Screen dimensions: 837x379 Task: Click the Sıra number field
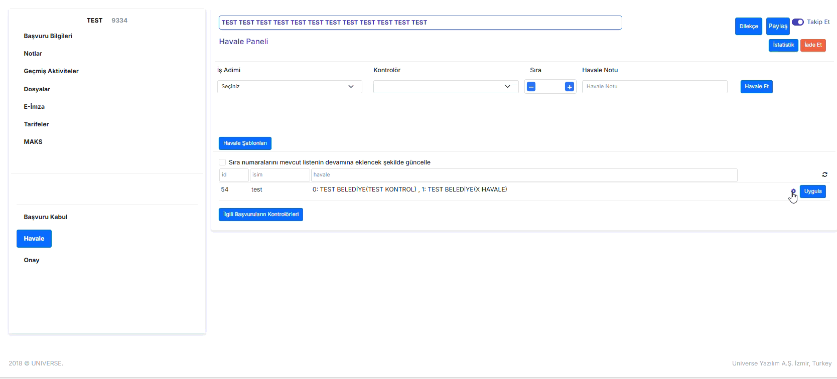click(550, 87)
